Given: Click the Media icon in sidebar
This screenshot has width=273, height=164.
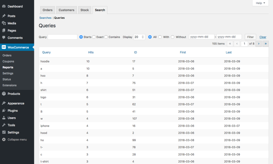Looking at the screenshot, I should coord(4,23).
